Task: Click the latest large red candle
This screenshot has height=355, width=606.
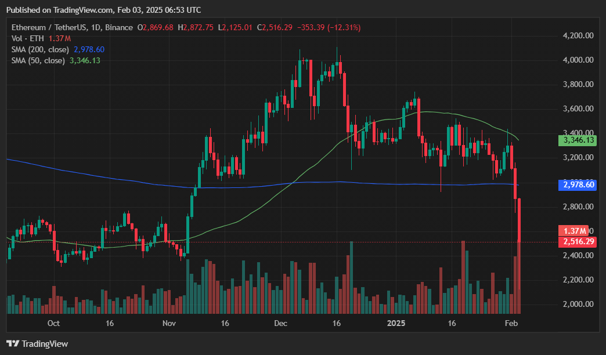Action: click(x=519, y=220)
